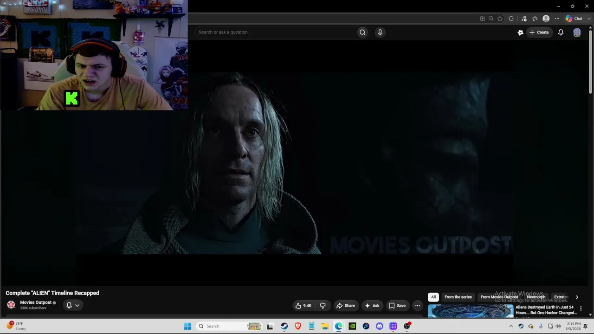The image size is (594, 334).
Task: Open the Windows Start menu
Action: 187,326
